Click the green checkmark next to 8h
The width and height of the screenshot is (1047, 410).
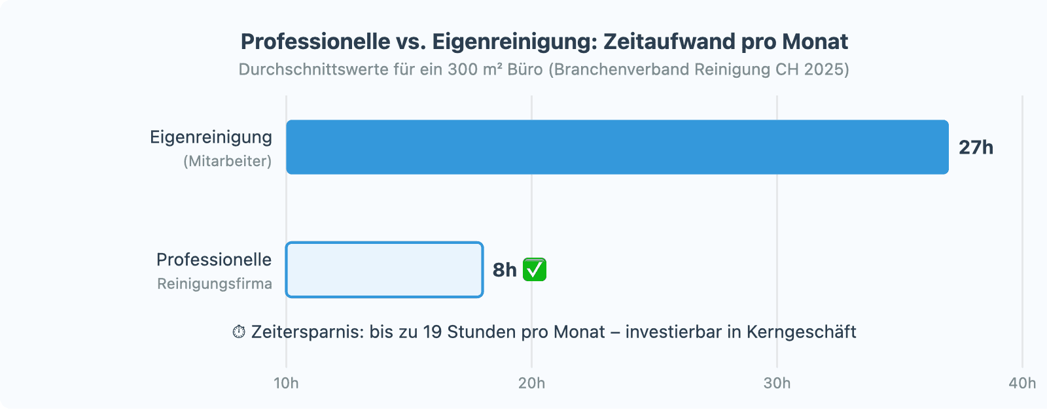tap(535, 269)
